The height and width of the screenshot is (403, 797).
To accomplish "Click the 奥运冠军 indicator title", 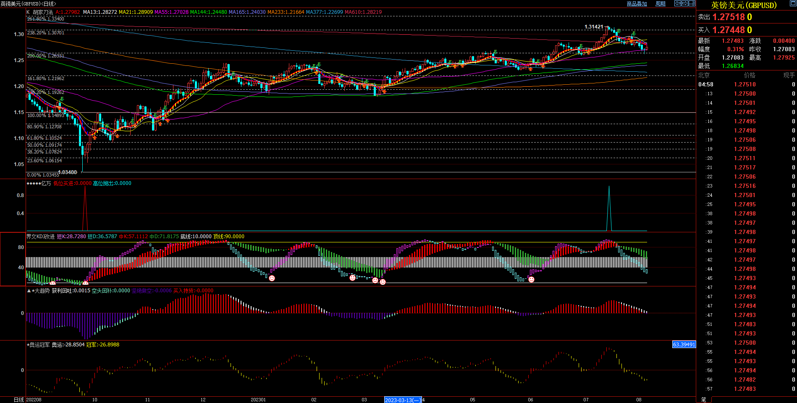I will (39, 345).
